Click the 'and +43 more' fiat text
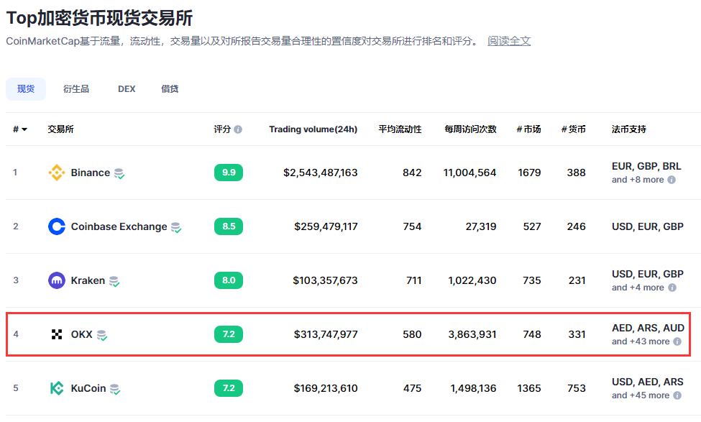 click(640, 341)
